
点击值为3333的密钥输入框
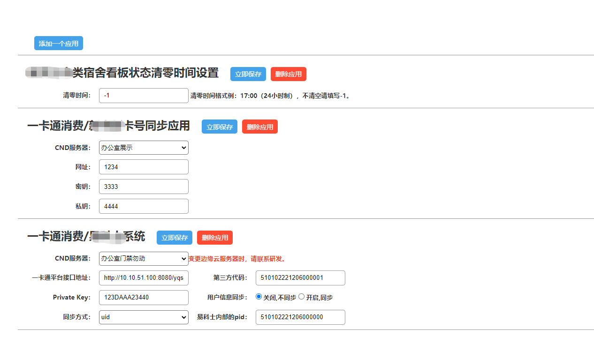coord(144,187)
